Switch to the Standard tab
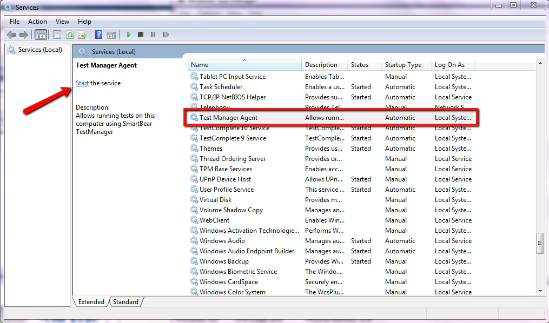Screen dimensions: 549x323 click(125, 302)
